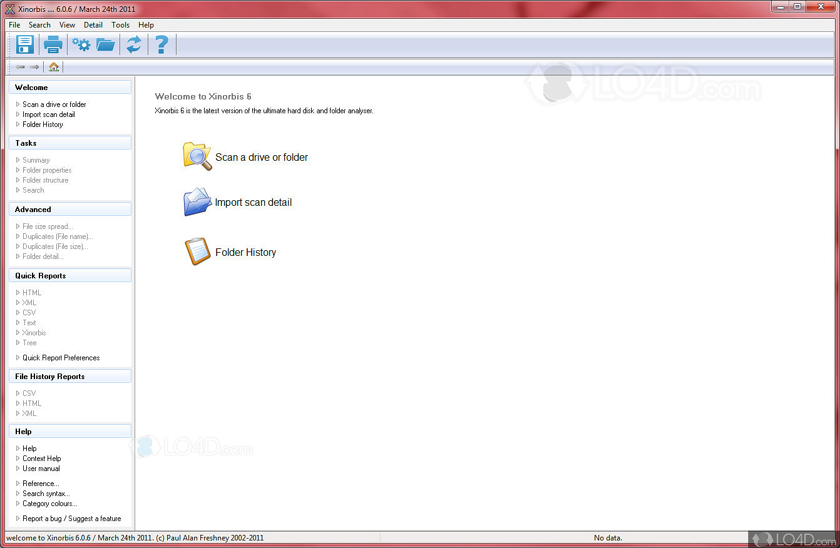The width and height of the screenshot is (840, 548).
Task: Choose XML under Quick Reports
Action: tap(29, 303)
